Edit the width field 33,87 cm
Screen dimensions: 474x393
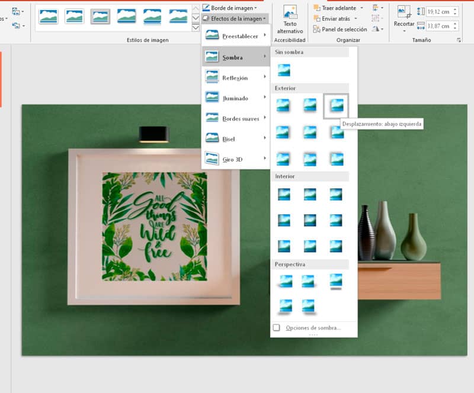click(x=438, y=26)
